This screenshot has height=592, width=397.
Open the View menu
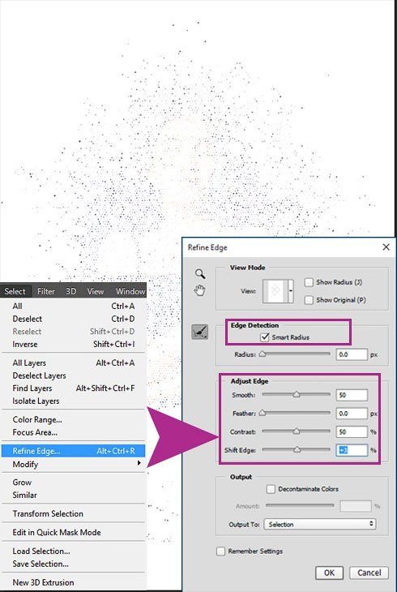click(x=95, y=291)
